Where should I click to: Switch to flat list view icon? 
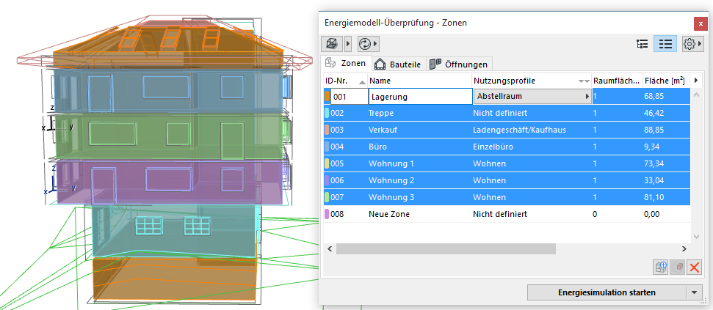coord(665,44)
